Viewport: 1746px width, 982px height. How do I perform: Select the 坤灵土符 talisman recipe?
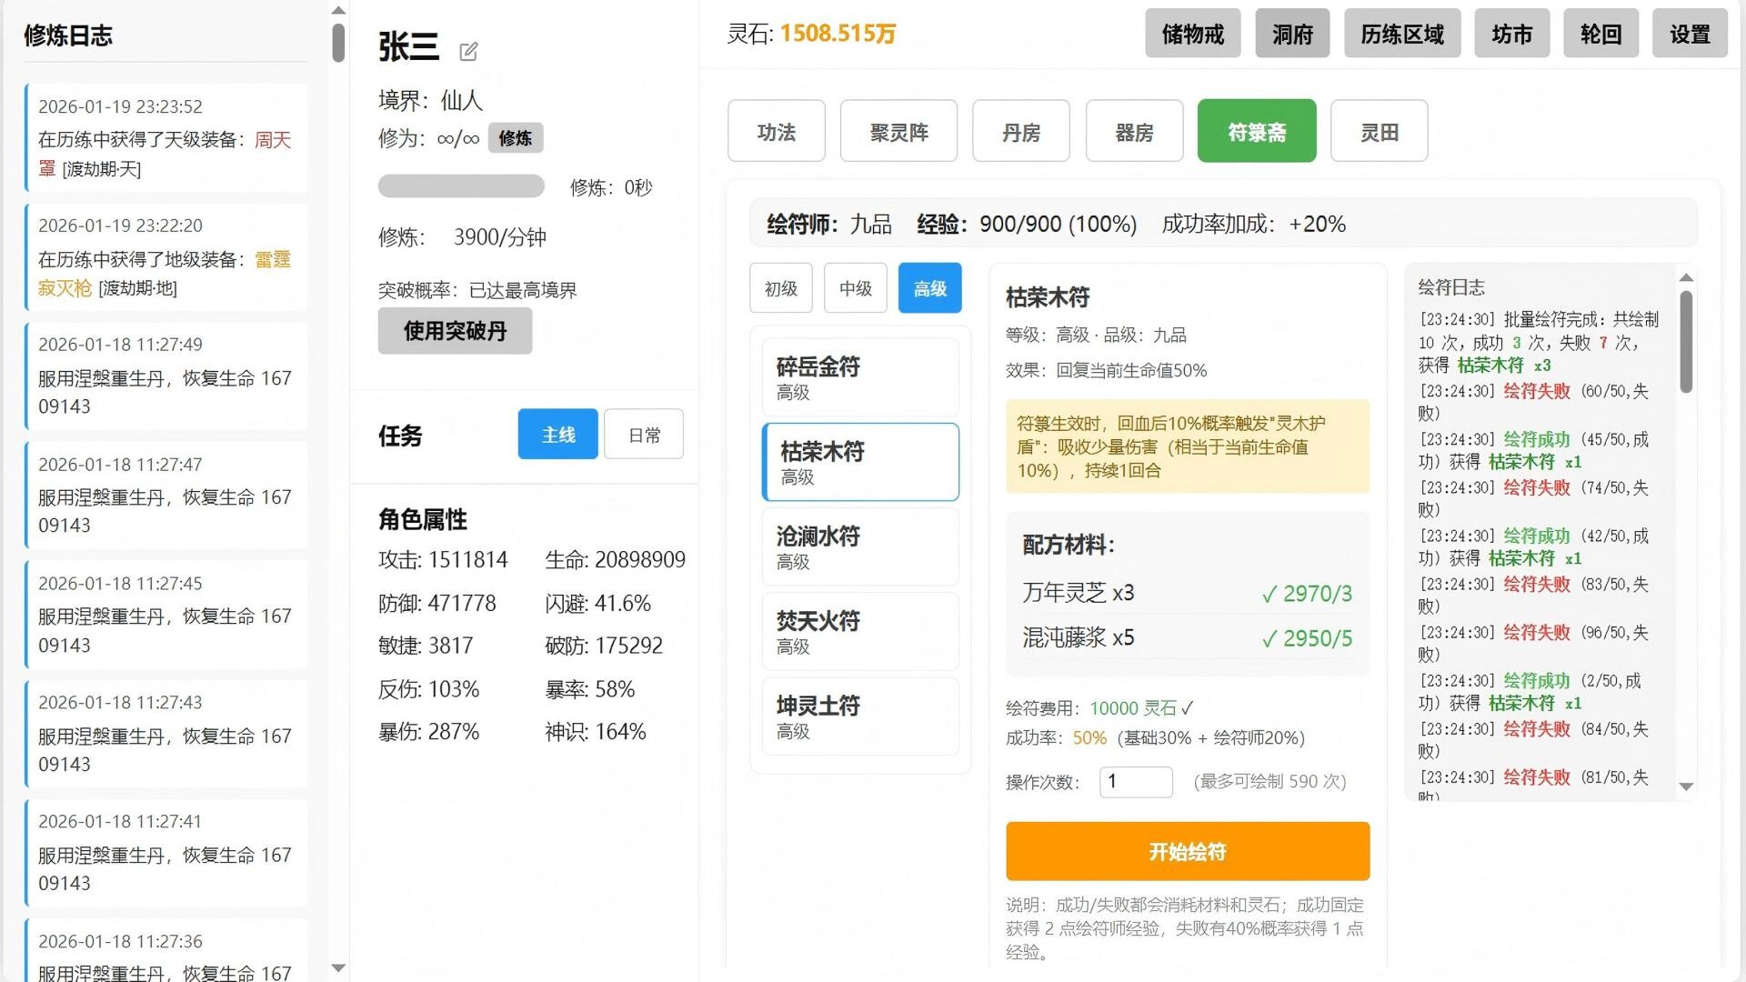pos(859,716)
